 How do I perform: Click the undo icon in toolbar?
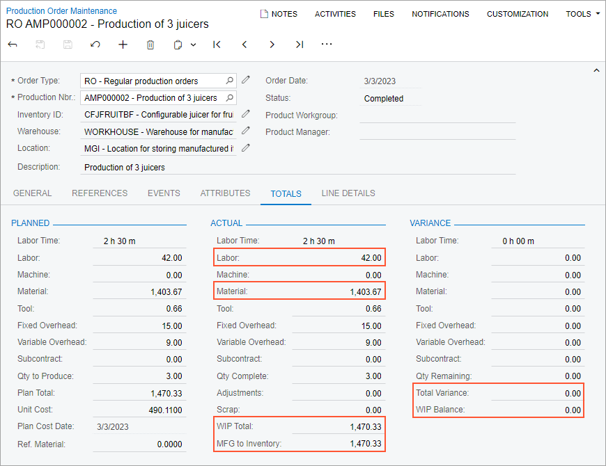tap(95, 45)
